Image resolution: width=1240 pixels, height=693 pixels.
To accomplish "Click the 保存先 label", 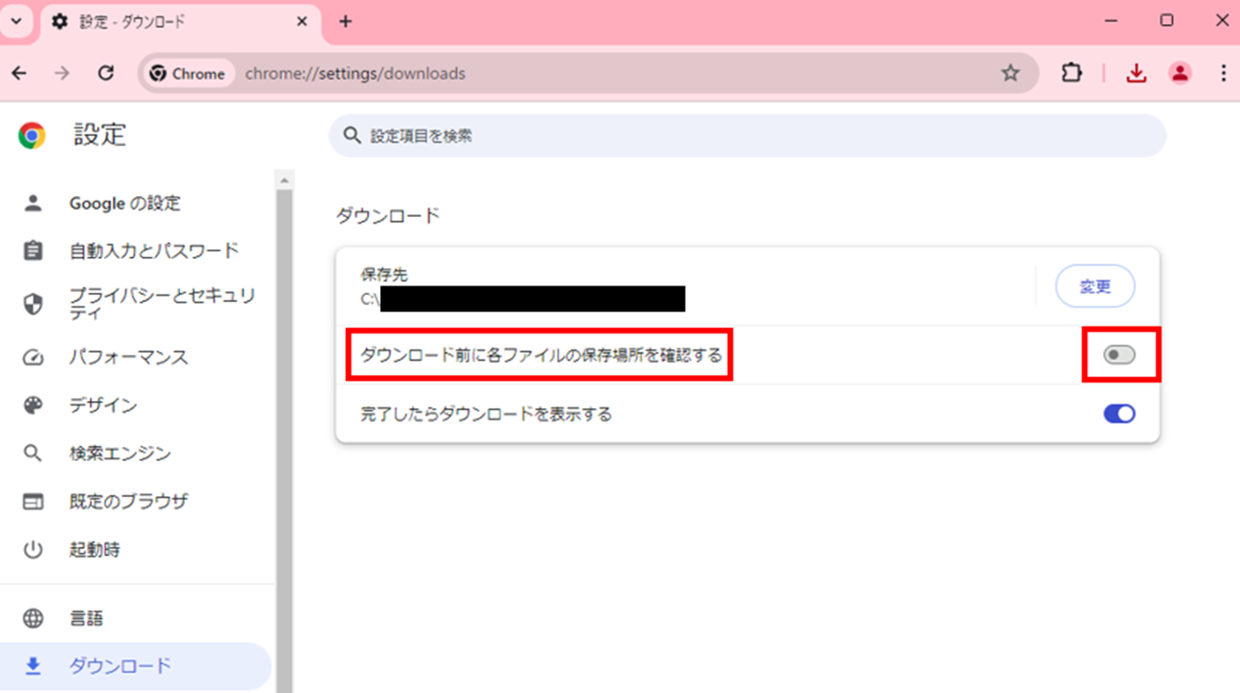I will (x=384, y=274).
